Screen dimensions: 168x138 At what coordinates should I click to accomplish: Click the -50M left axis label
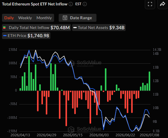tap(13, 104)
